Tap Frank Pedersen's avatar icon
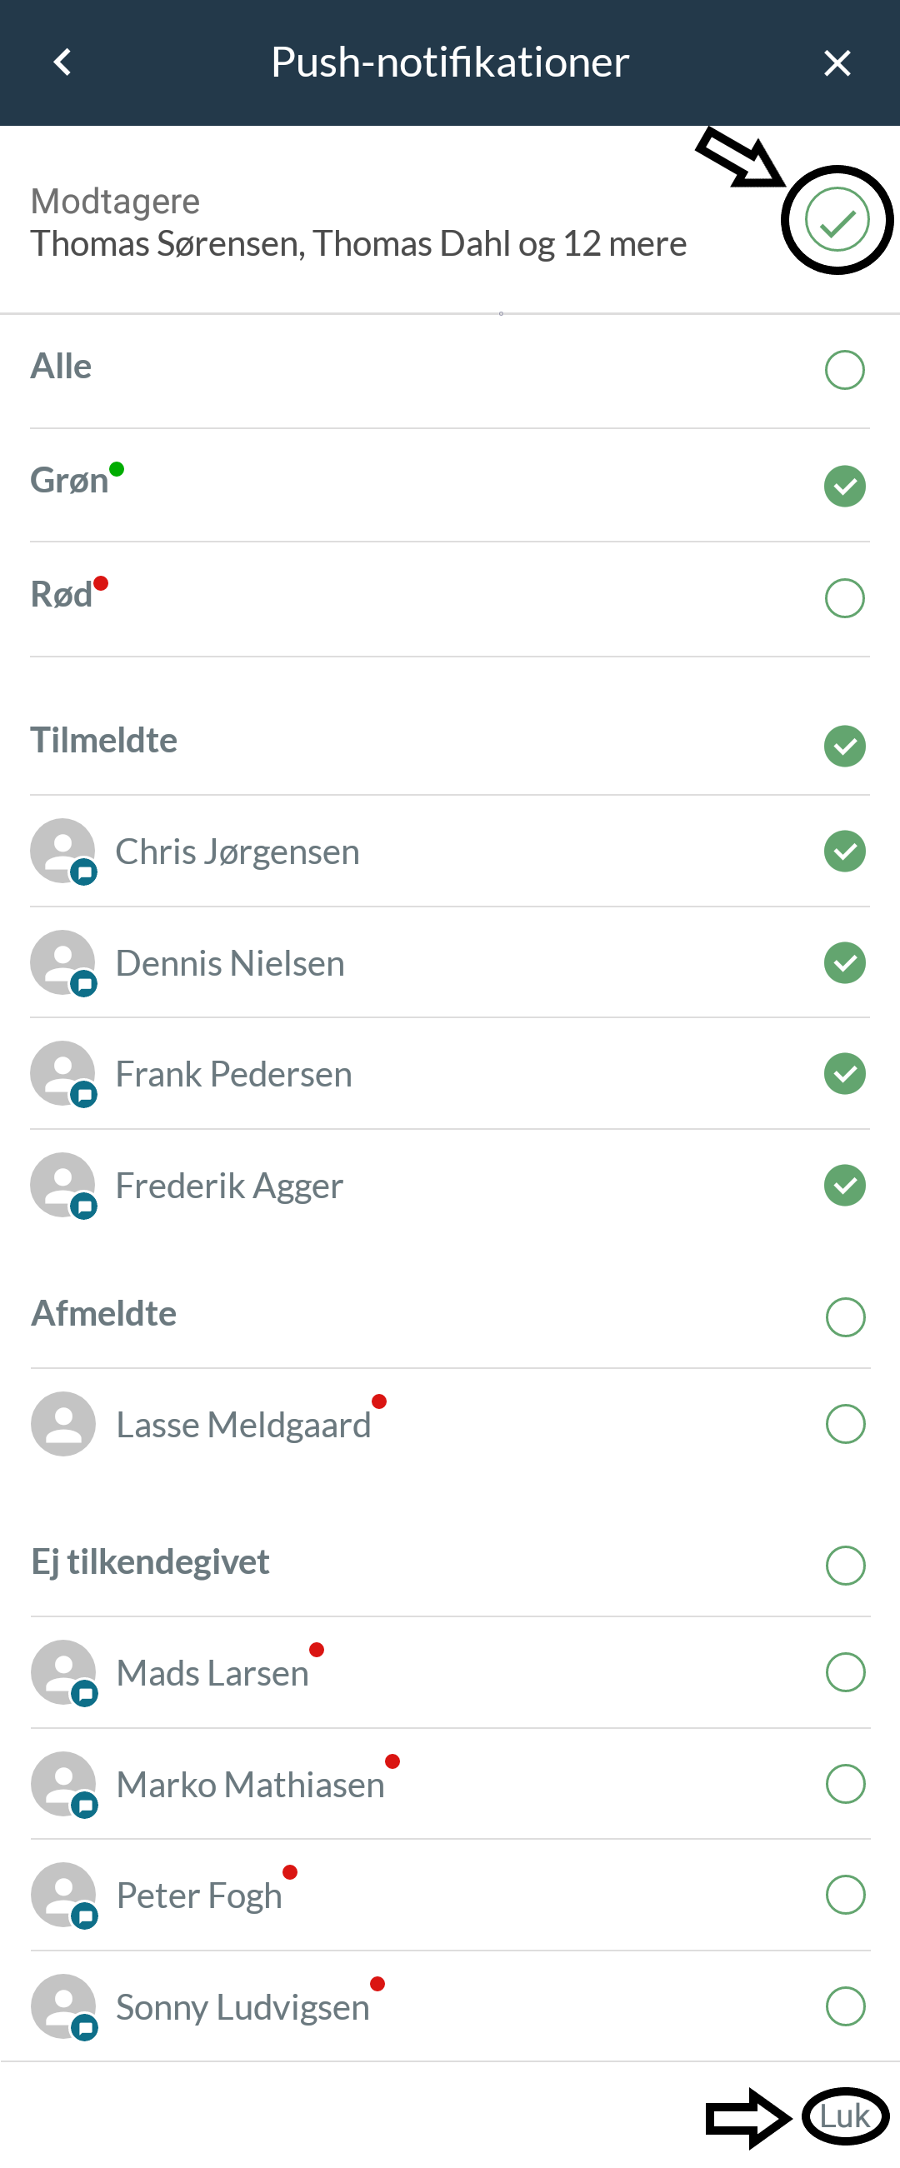 [63, 1073]
